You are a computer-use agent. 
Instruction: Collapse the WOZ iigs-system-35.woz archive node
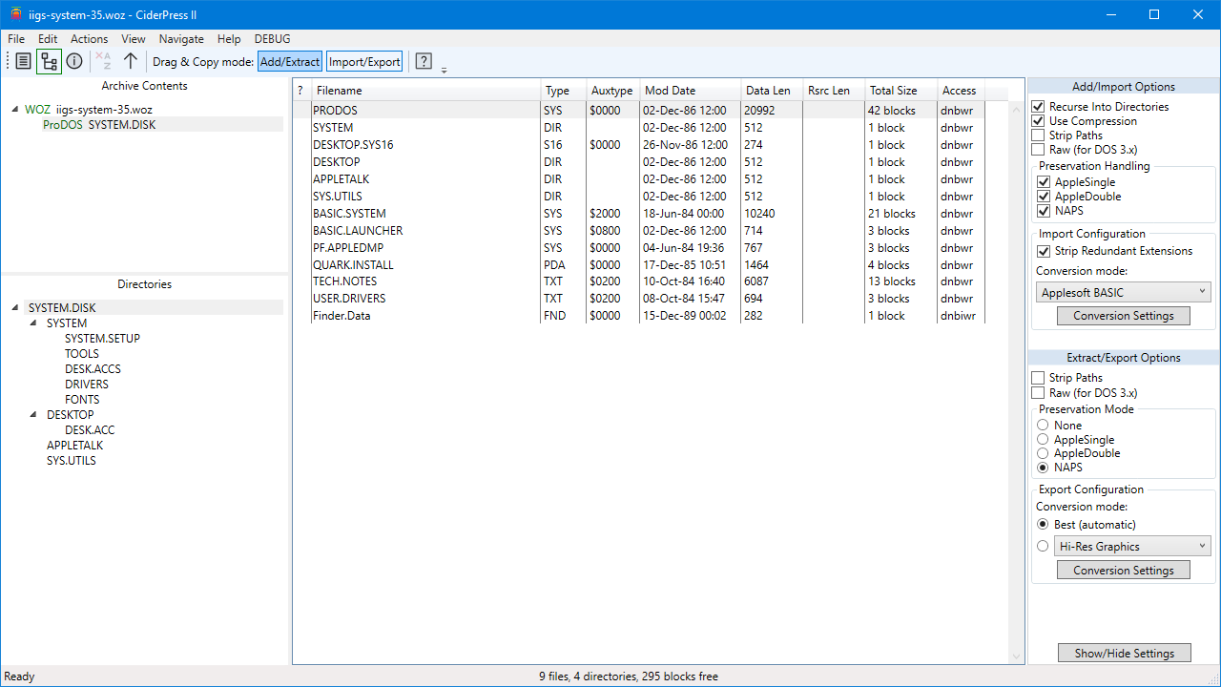[x=15, y=110]
